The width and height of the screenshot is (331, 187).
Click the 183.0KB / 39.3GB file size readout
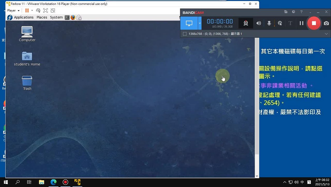(x=222, y=27)
